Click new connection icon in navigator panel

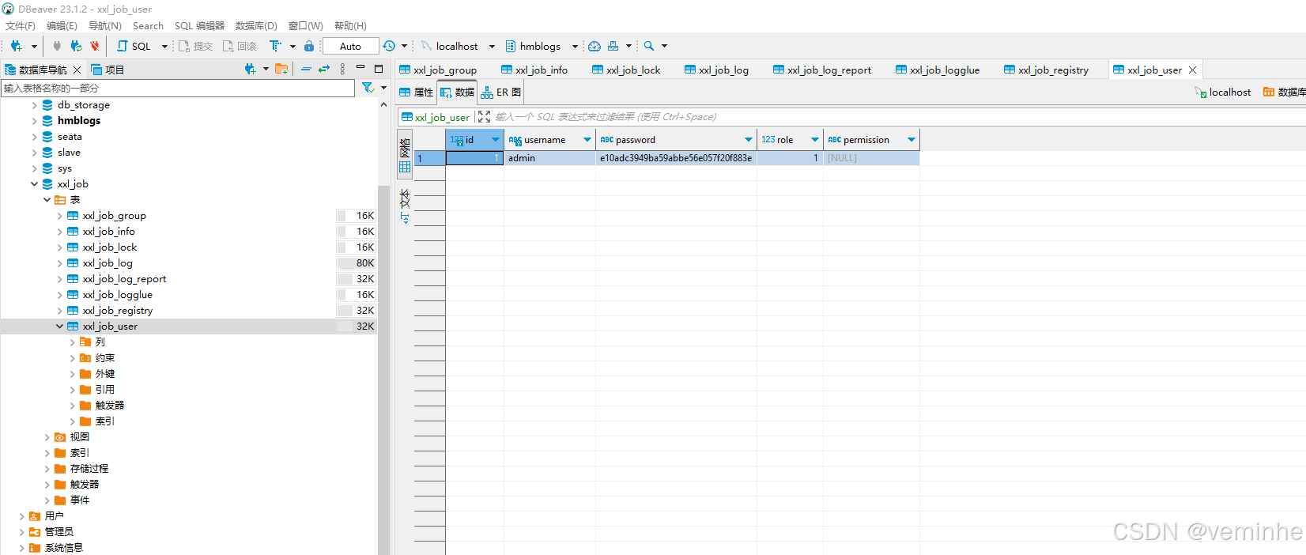click(251, 69)
